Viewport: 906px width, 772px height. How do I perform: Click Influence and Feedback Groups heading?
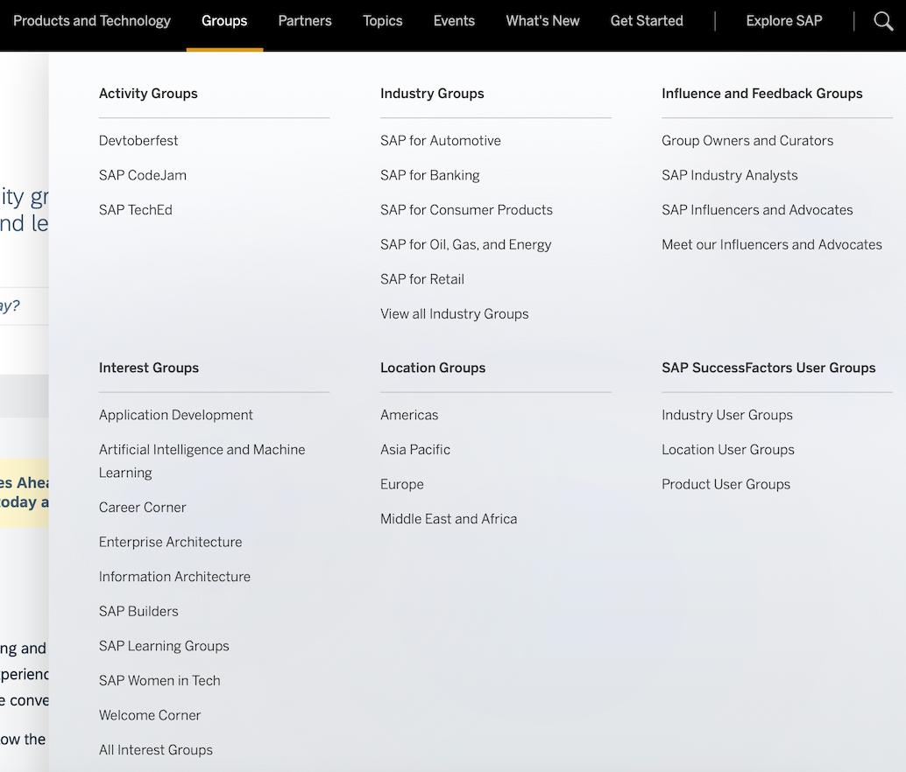pos(762,94)
